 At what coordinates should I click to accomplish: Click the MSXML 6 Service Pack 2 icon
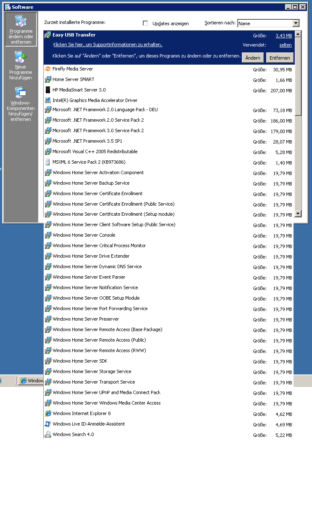coord(48,162)
